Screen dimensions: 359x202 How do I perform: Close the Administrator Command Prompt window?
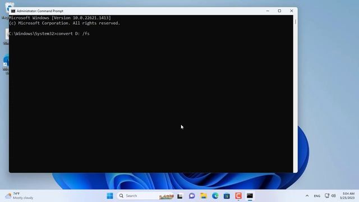[292, 11]
